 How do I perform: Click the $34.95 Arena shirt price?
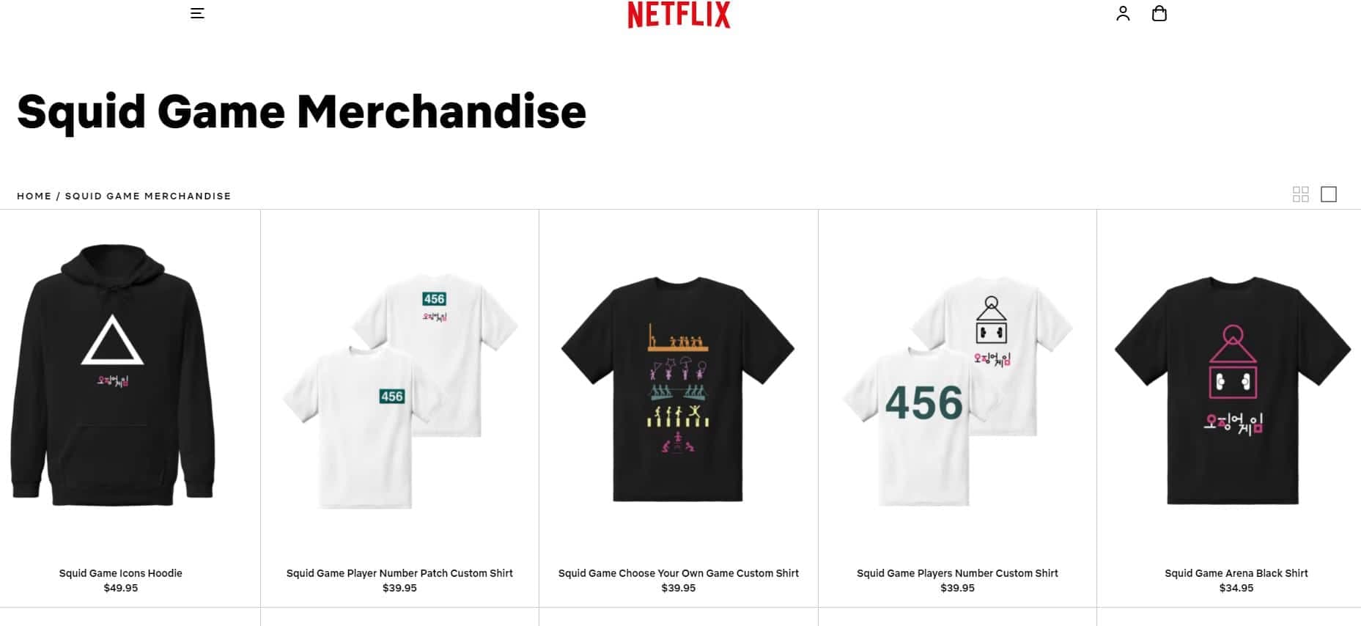pos(1236,588)
